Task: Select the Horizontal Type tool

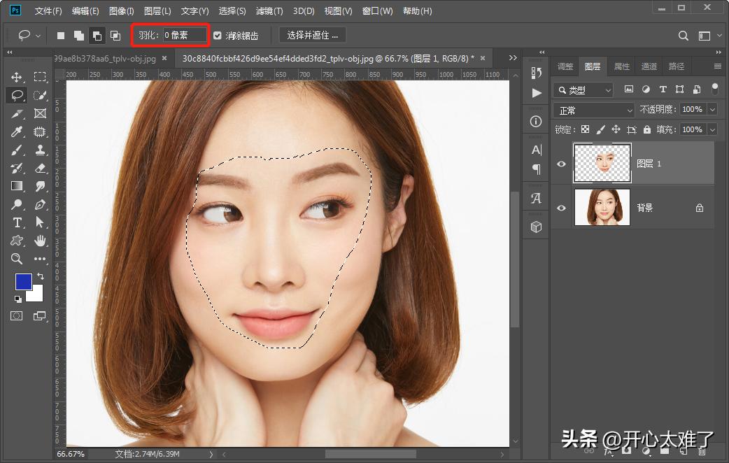Action: pos(16,222)
